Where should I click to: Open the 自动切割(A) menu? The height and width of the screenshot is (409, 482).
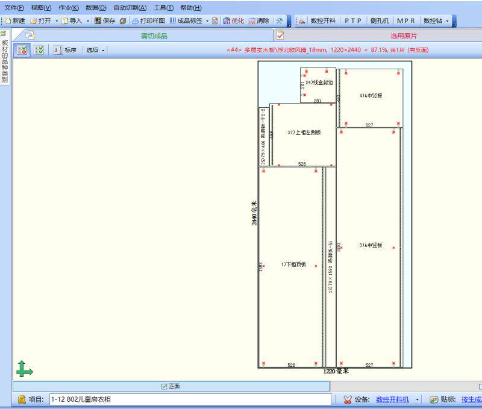coord(130,8)
